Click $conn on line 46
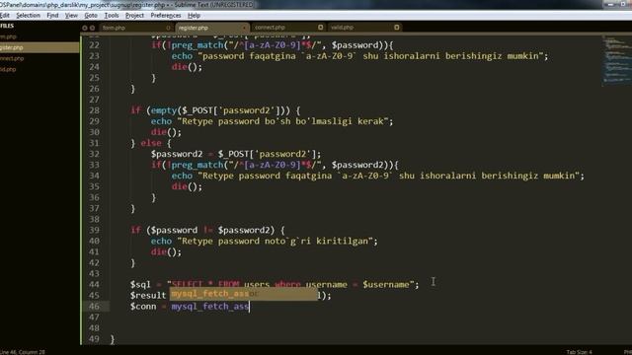This screenshot has width=632, height=355. (x=143, y=307)
